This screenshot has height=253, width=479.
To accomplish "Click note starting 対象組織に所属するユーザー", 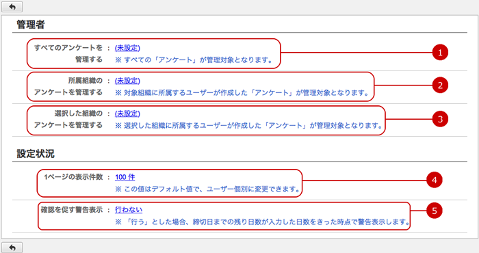I will click(242, 93).
